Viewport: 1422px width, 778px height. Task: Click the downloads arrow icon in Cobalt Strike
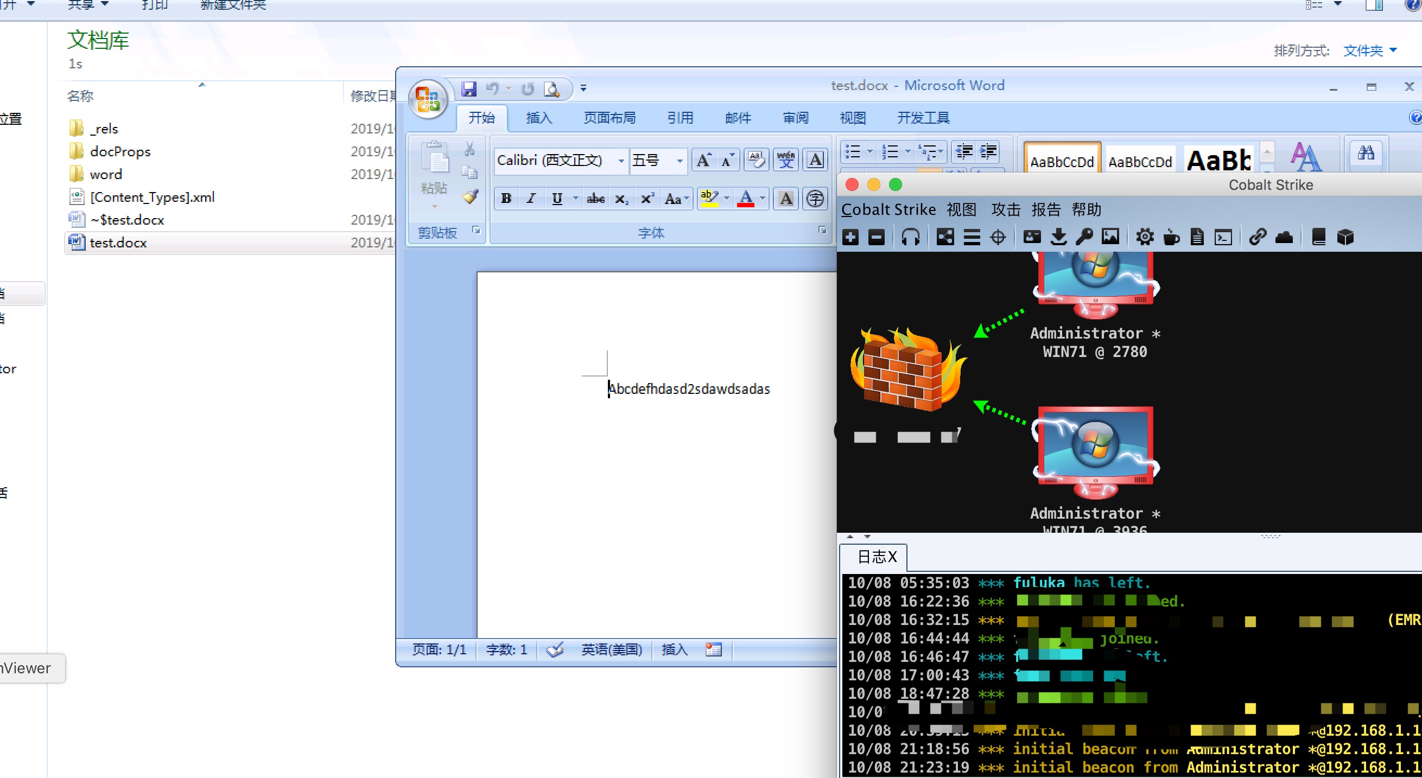[x=1058, y=237]
